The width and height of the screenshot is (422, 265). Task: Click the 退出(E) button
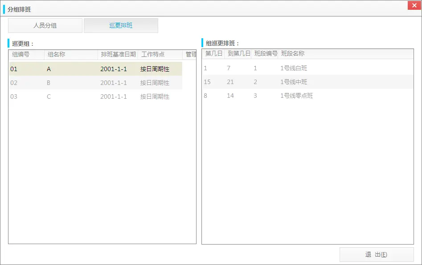click(x=376, y=255)
